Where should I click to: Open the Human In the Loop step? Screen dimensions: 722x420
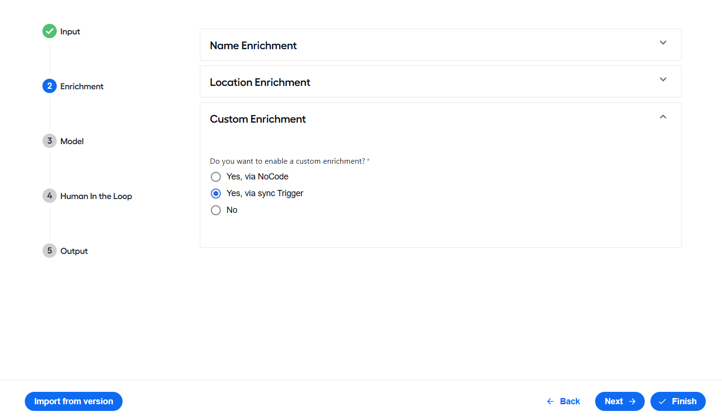[96, 196]
